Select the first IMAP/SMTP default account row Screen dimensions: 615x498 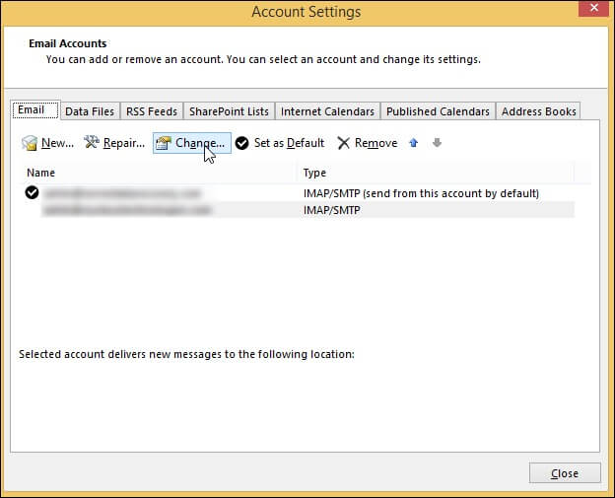[296, 193]
